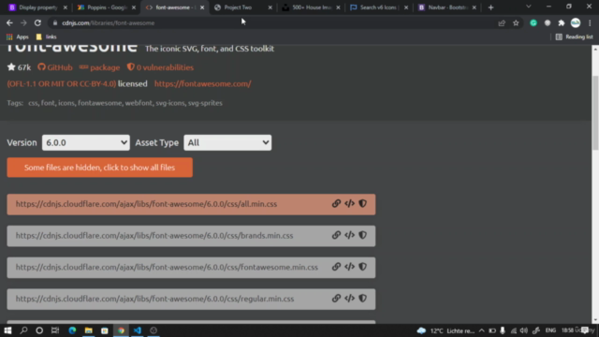
Task: Copy SRI shield icon for brands.min.css
Action: (362, 235)
